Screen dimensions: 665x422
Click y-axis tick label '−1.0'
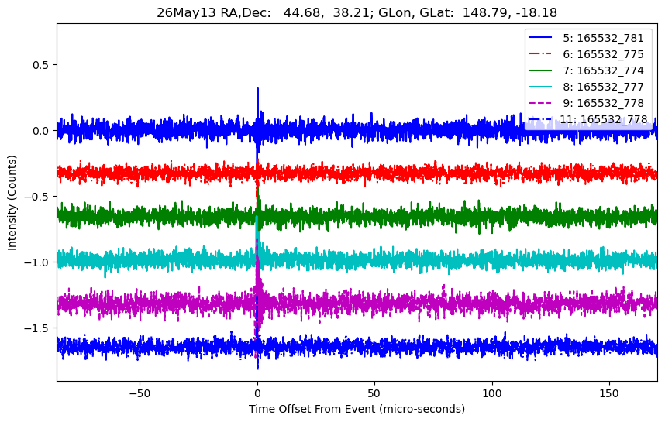(x=37, y=262)
